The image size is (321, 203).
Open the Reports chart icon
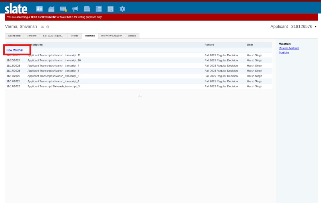(51, 9)
